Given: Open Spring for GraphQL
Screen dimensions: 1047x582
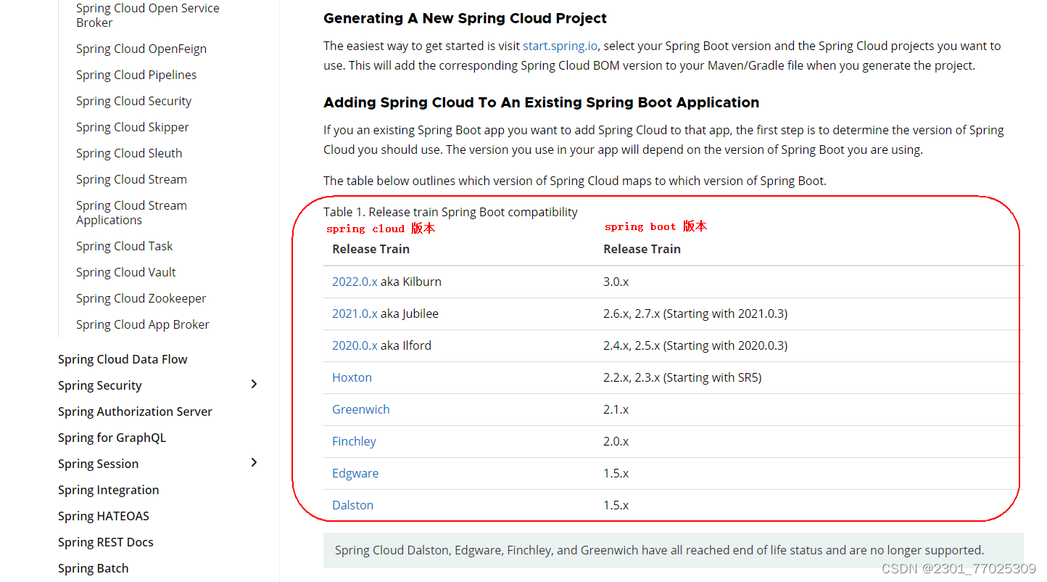Looking at the screenshot, I should (x=112, y=438).
